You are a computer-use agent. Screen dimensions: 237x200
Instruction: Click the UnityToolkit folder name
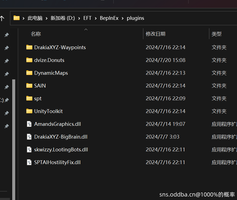tap(48, 111)
